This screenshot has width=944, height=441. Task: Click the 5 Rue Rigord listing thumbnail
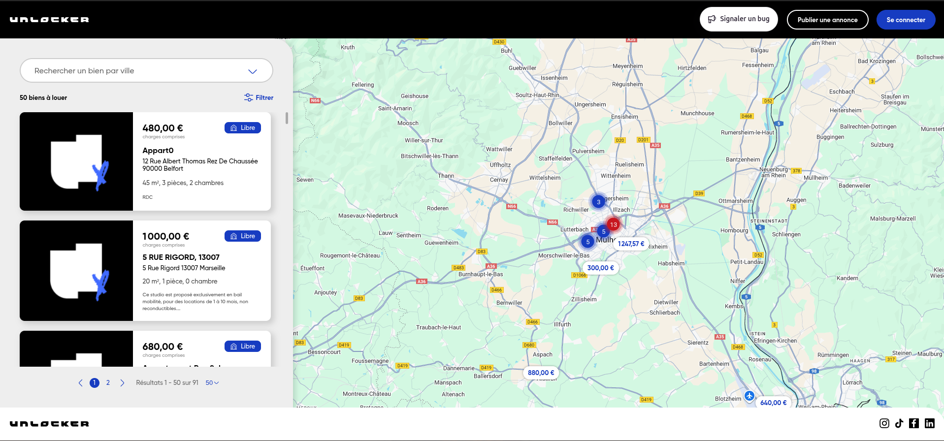point(76,271)
